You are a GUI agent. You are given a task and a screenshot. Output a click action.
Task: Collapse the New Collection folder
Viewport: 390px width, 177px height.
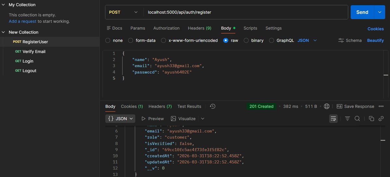tap(3, 32)
